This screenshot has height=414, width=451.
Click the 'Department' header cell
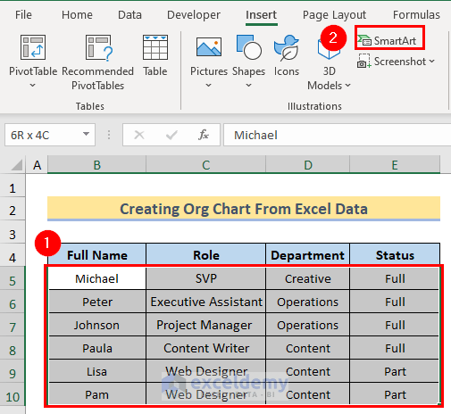[x=308, y=255]
